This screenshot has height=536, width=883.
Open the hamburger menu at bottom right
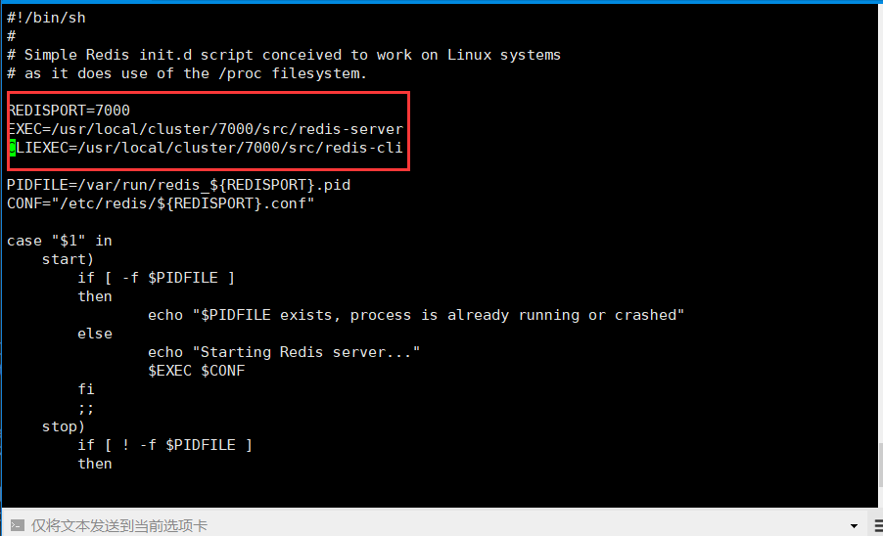coord(878,525)
